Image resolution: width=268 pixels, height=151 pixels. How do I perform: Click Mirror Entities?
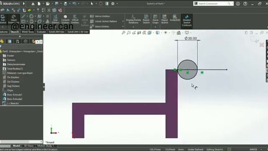[100, 16]
